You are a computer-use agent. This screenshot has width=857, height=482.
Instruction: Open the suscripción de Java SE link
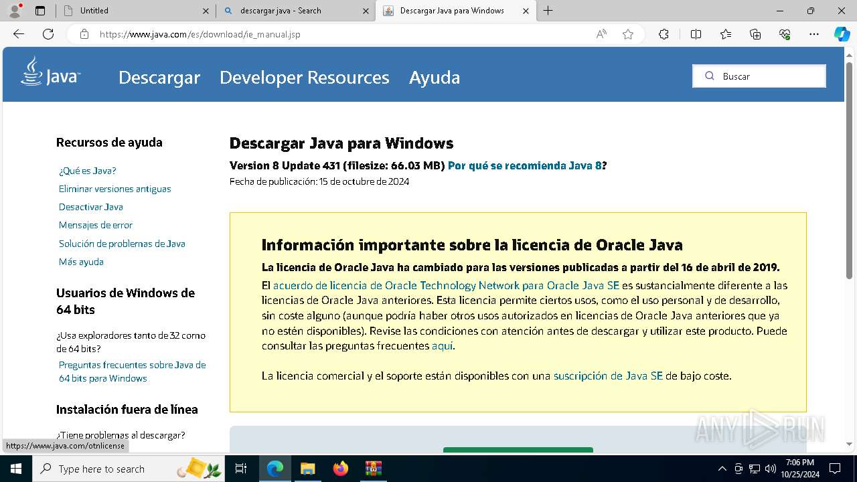(608, 376)
